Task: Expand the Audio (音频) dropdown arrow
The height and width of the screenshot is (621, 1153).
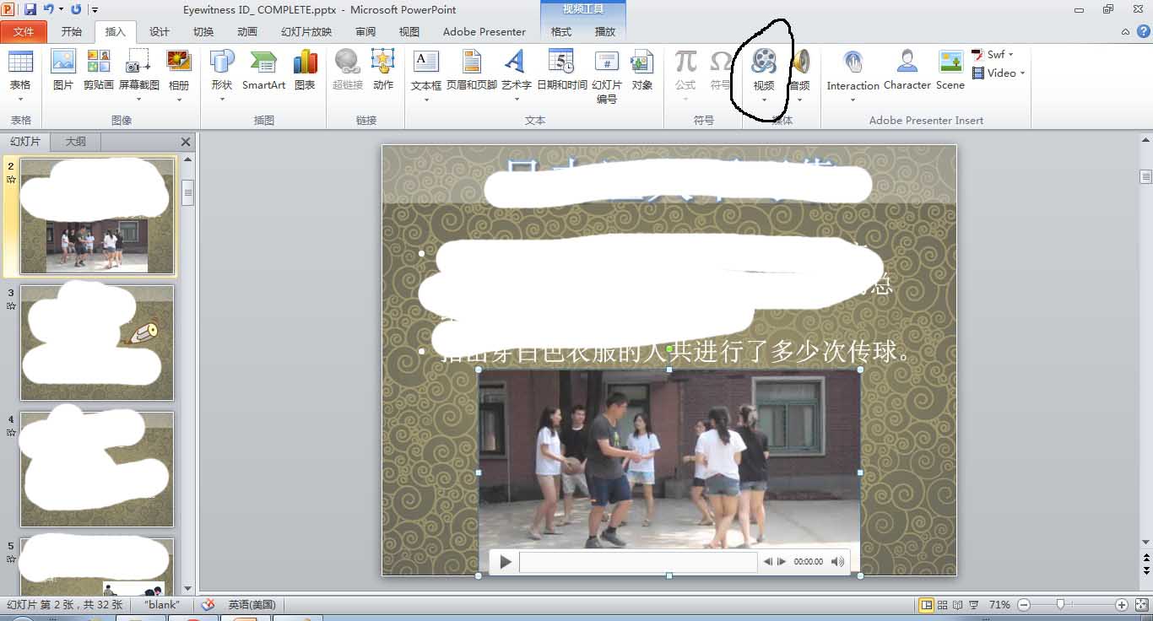Action: tap(799, 100)
